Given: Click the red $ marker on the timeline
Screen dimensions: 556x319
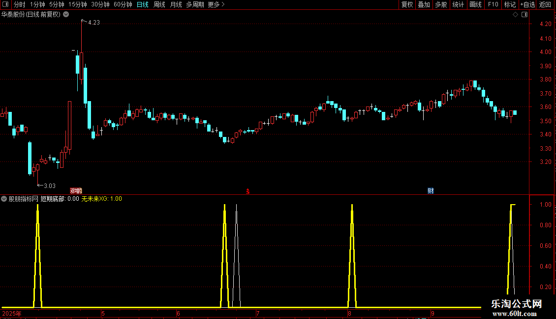Looking at the screenshot, I should (248, 191).
